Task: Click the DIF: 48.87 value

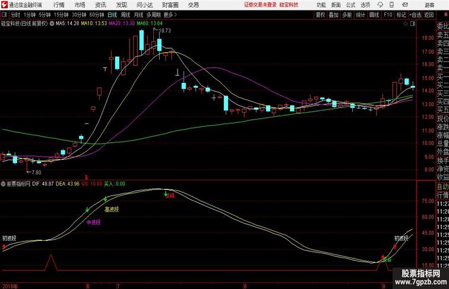Action: 43,184
